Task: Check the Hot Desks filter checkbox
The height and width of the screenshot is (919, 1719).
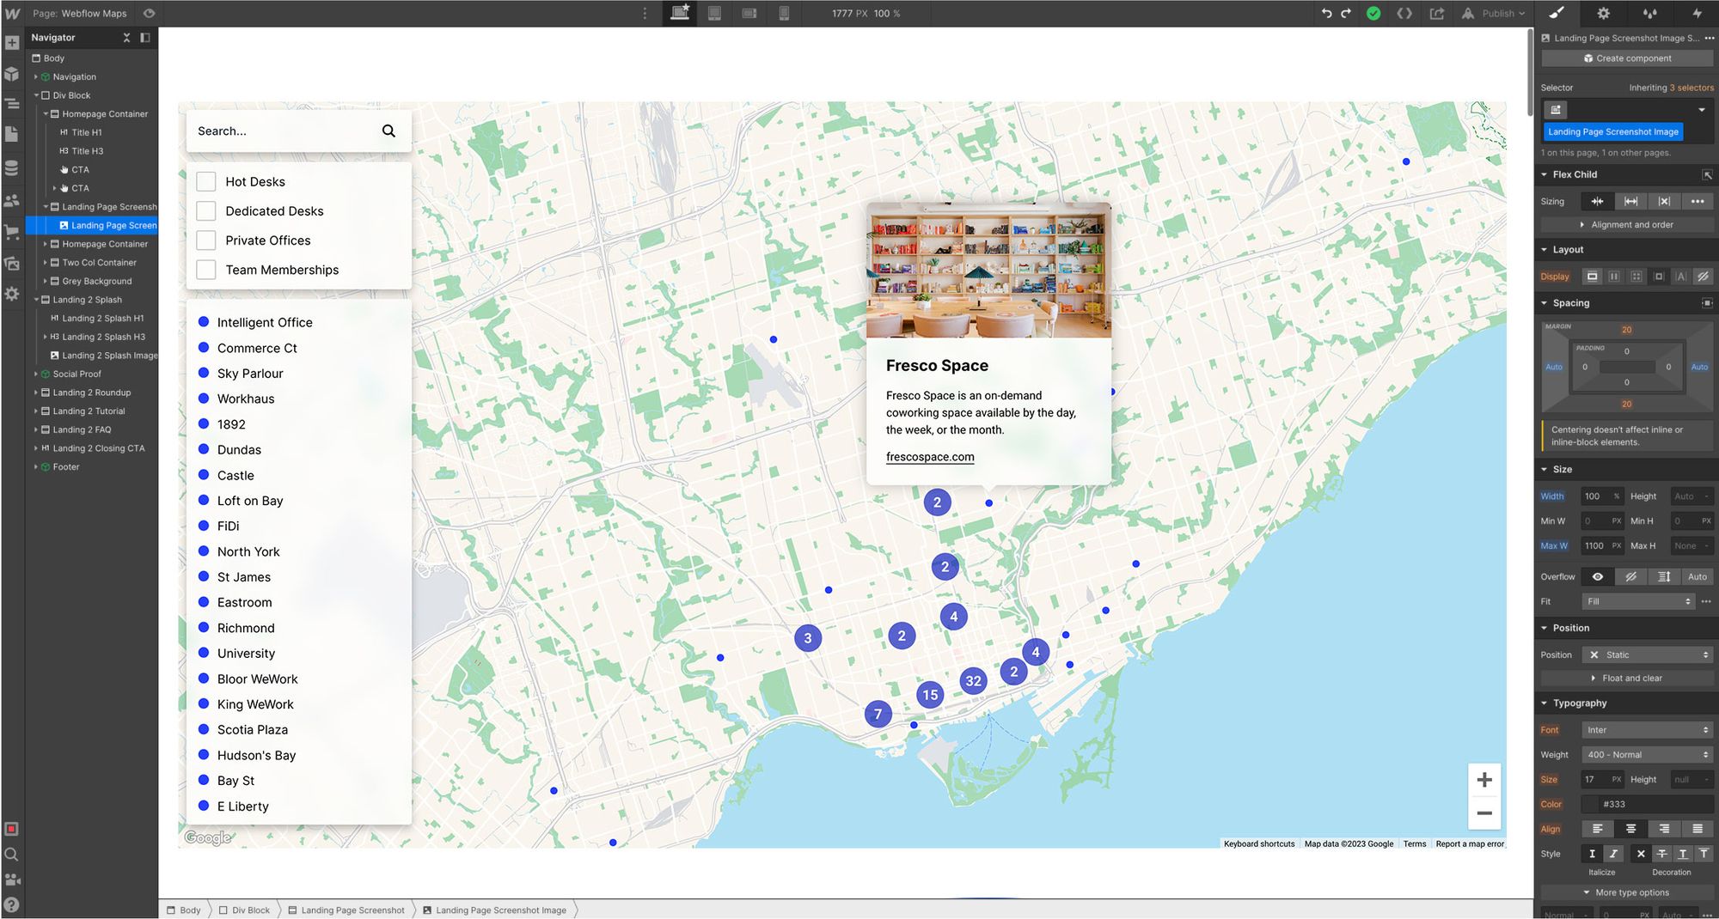Action: coord(205,181)
